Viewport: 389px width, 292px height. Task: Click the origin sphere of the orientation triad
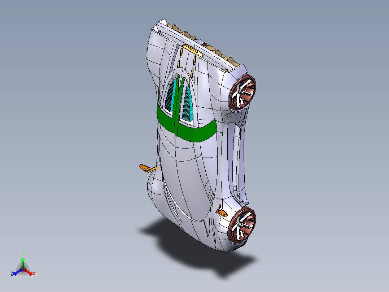point(23,269)
